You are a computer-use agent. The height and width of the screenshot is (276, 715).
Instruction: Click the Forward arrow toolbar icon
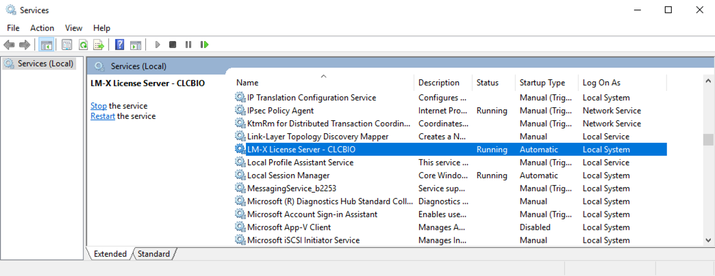click(25, 44)
